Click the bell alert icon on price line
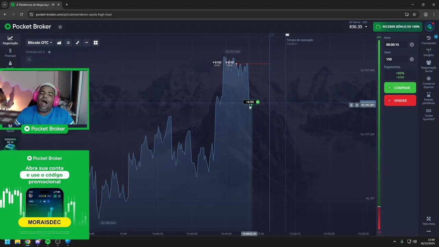Viewport: 439px width, 247px height. pos(357,105)
